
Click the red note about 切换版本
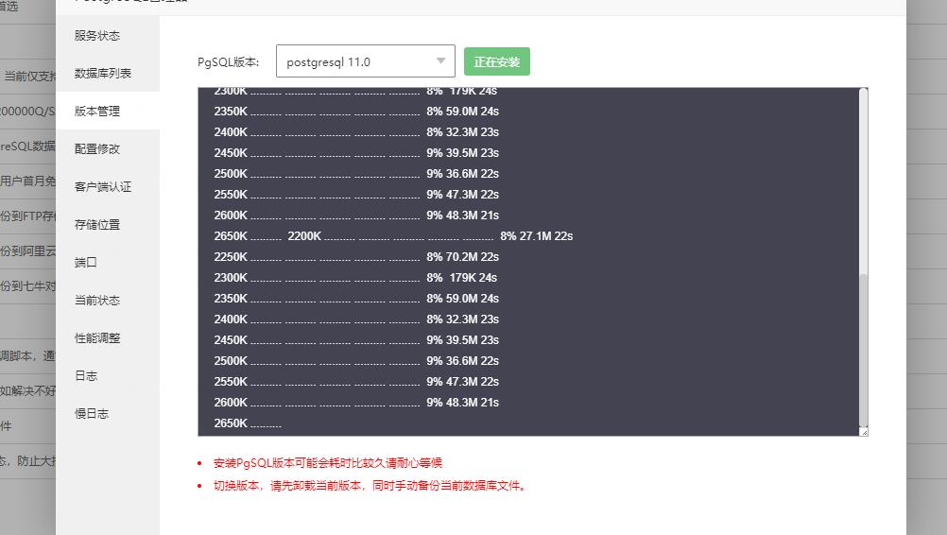coord(370,486)
